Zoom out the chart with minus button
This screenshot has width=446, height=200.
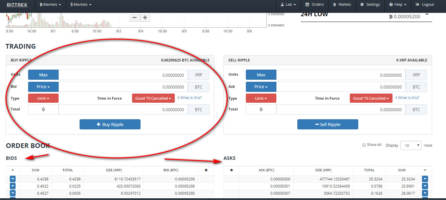point(134,18)
